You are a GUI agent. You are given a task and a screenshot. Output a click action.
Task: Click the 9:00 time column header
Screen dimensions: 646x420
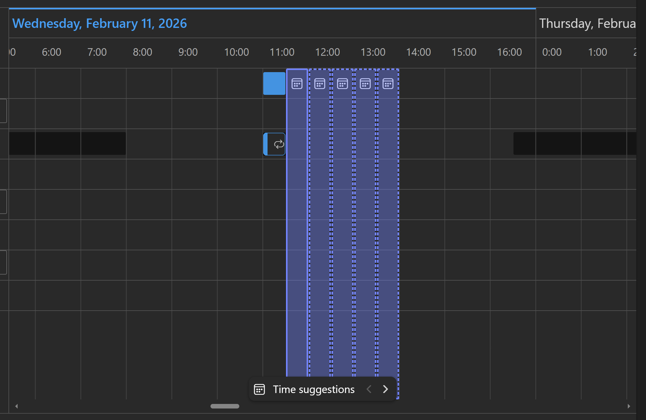(x=188, y=52)
